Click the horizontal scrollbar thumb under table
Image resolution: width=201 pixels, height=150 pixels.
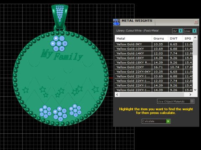[x=152, y=95]
